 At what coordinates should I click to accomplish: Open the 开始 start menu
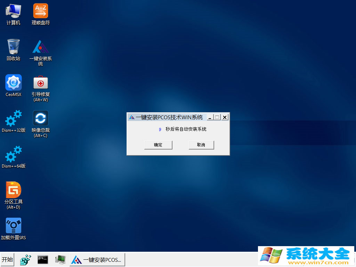[x=7, y=259]
